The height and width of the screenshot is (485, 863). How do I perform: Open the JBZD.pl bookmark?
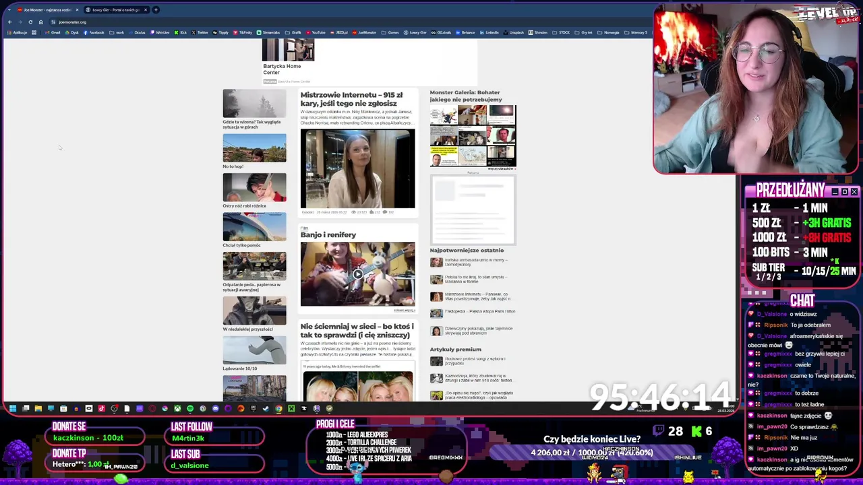[x=339, y=32]
